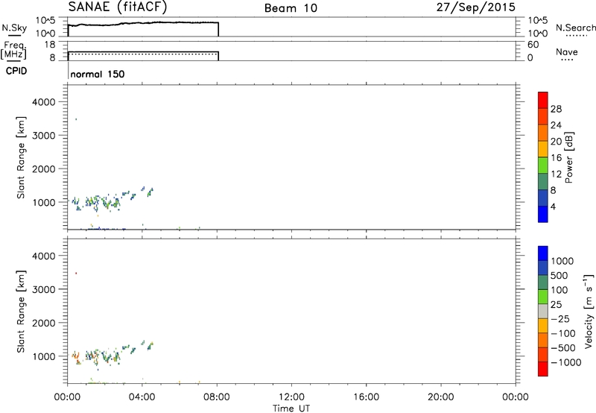Click the N.Search legend label
This screenshot has height=413, width=596.
pos(575,28)
